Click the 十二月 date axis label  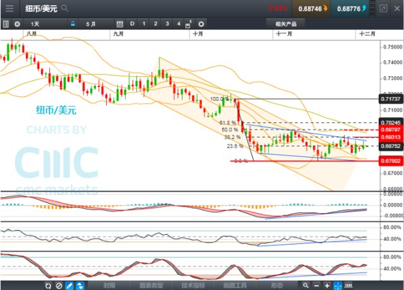367,33
